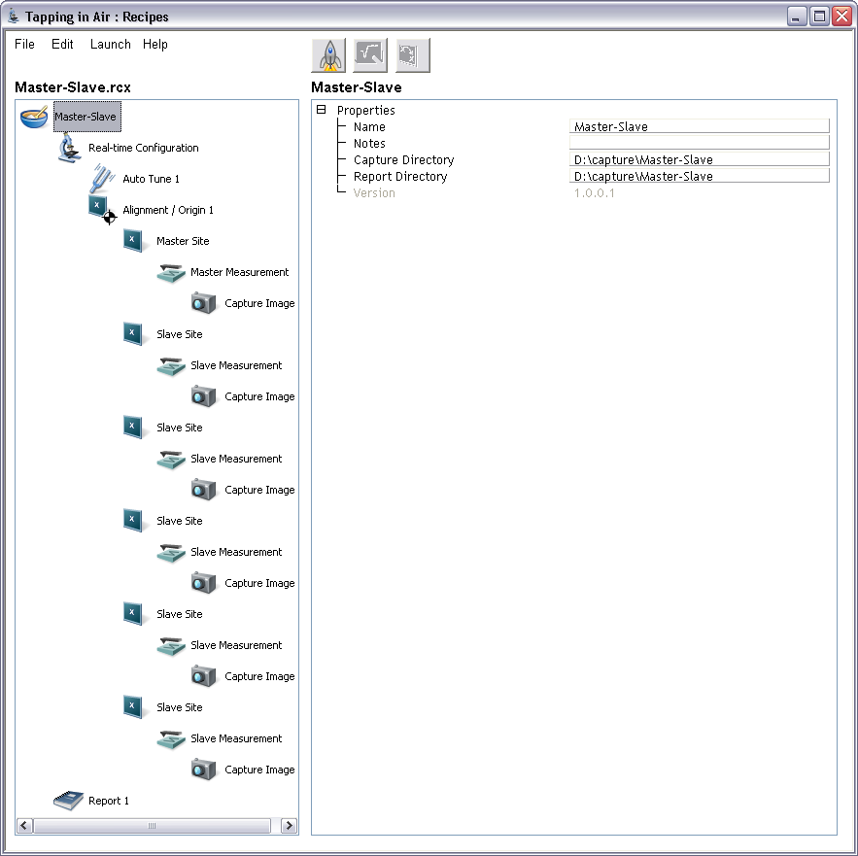Click the Report 1 book icon
The height and width of the screenshot is (856, 858).
point(68,801)
